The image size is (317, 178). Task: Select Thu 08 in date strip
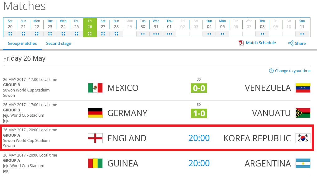262,27
